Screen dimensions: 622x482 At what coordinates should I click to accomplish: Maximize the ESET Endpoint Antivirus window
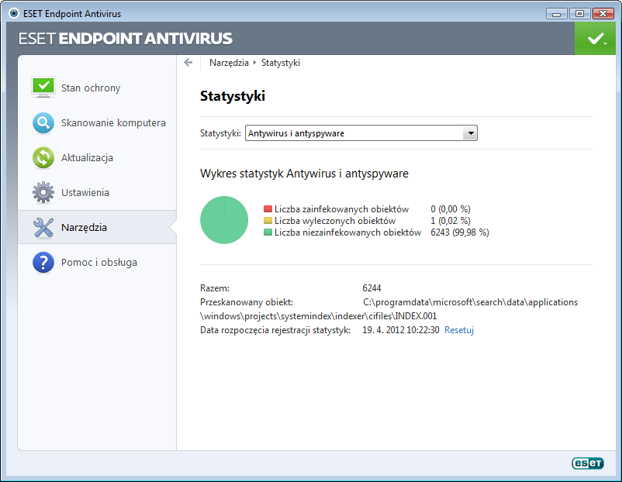(x=579, y=14)
